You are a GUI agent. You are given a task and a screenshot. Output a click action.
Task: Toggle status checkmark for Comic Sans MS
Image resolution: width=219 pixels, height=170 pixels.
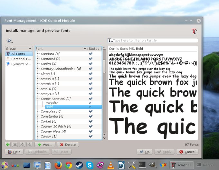click(90, 99)
